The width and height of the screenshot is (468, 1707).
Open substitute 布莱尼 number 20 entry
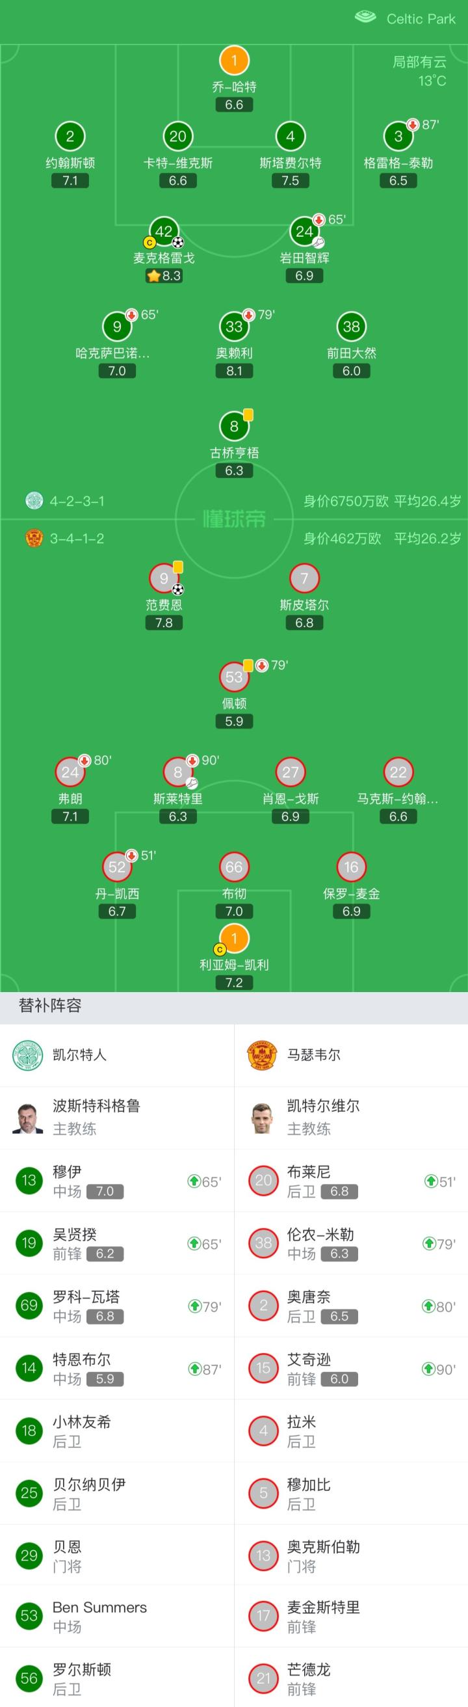coord(263,1181)
